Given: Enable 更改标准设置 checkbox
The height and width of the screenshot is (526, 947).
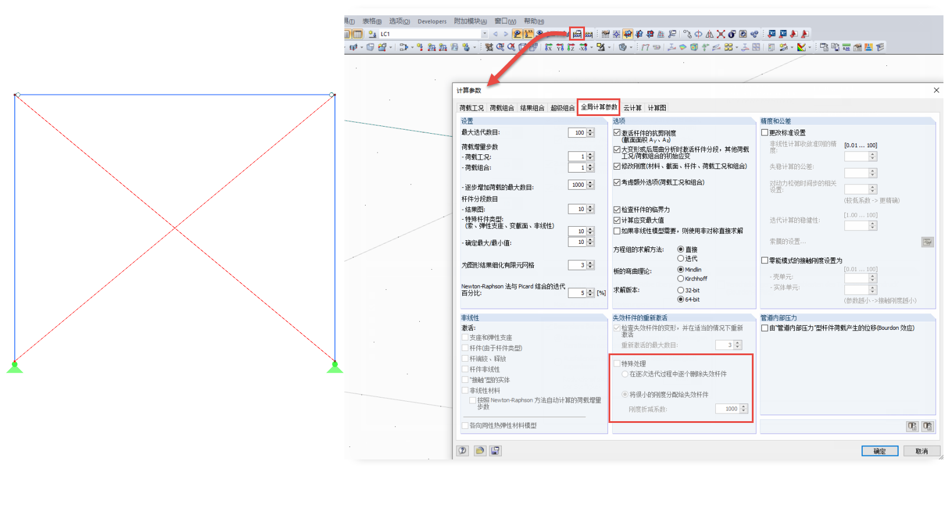Looking at the screenshot, I should pos(765,133).
